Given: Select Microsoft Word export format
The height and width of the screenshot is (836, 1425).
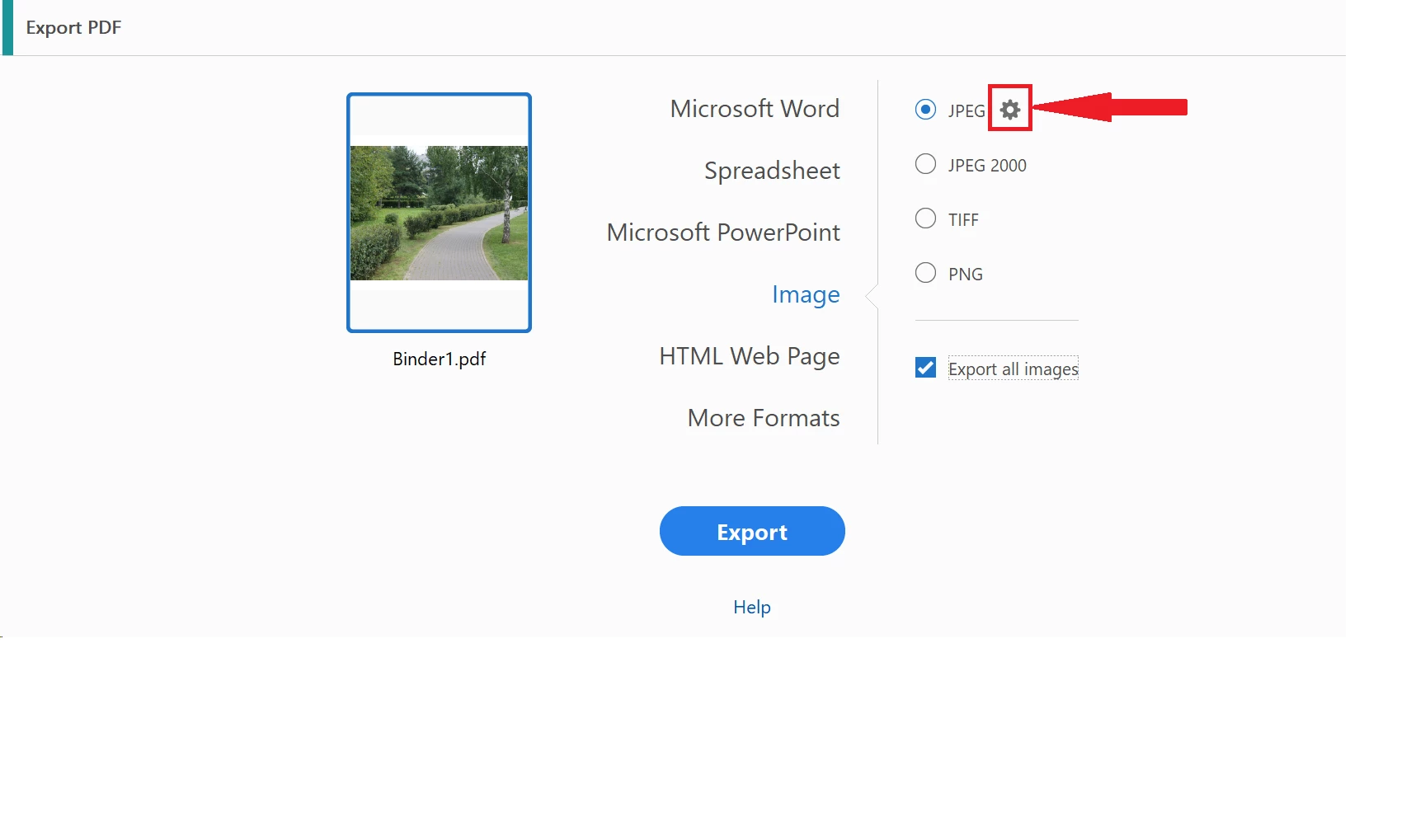Looking at the screenshot, I should [x=755, y=109].
